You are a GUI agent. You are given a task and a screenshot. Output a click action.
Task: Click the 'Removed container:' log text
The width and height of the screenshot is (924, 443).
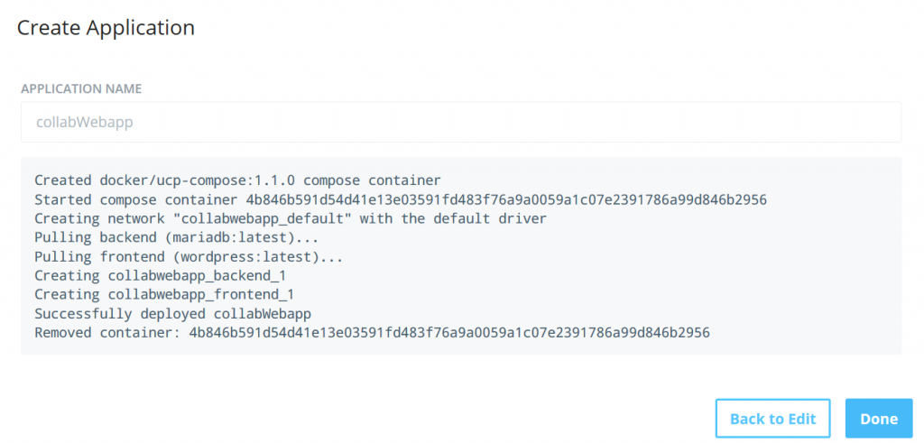tap(106, 333)
